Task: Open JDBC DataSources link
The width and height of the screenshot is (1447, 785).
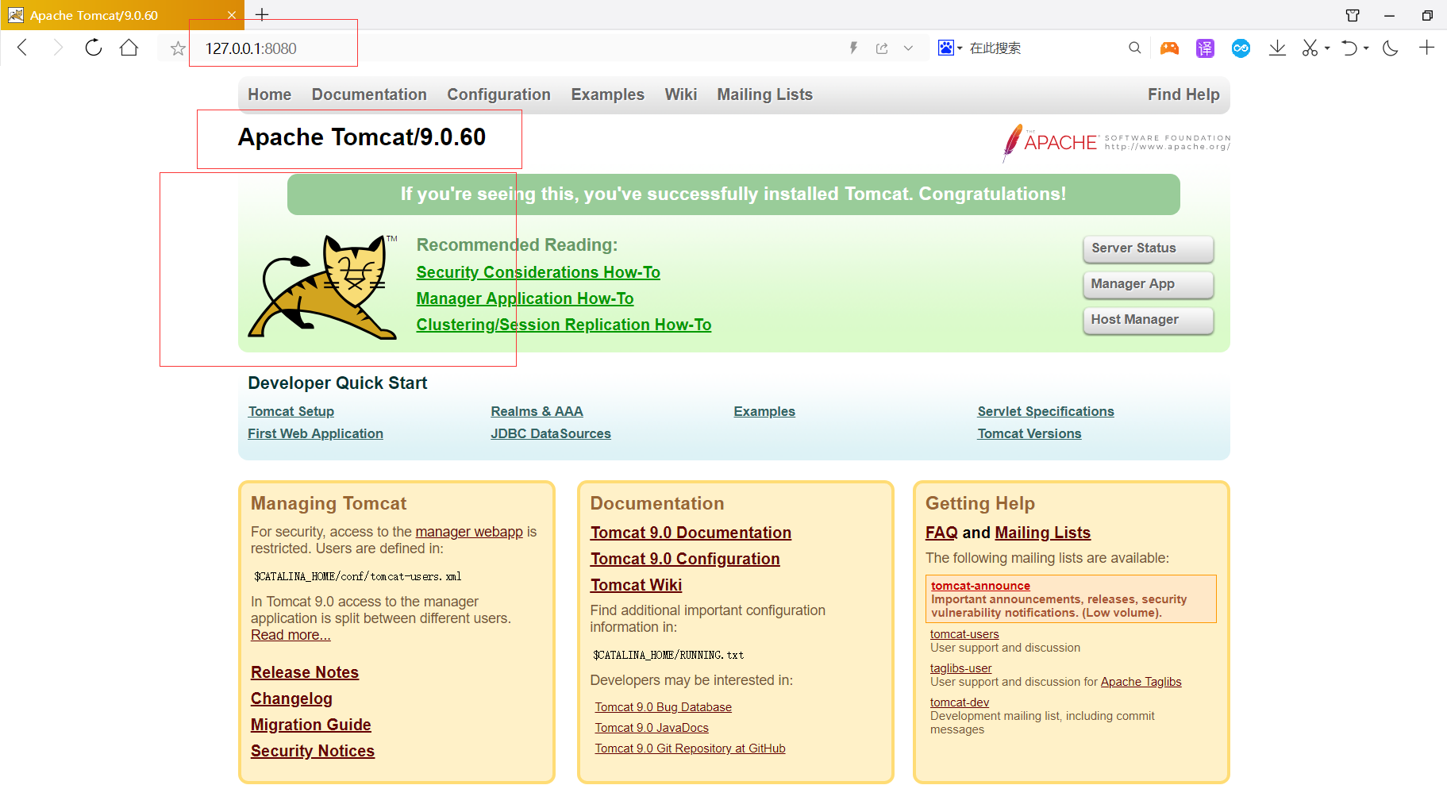Action: pos(551,433)
